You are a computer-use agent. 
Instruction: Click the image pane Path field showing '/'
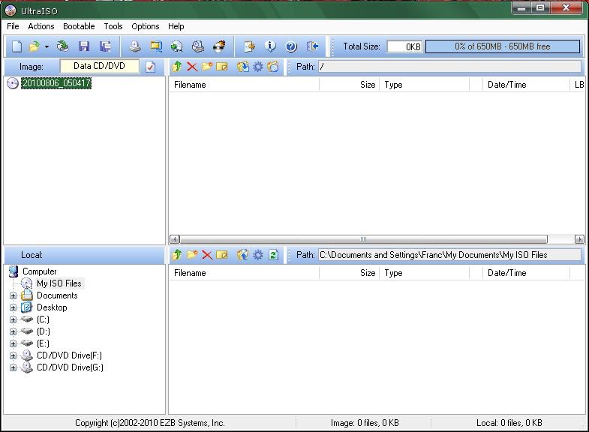(x=449, y=67)
